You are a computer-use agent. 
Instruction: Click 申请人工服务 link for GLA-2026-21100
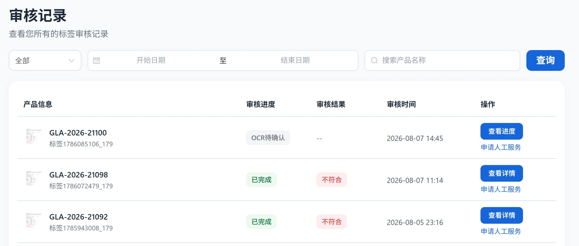coord(501,147)
